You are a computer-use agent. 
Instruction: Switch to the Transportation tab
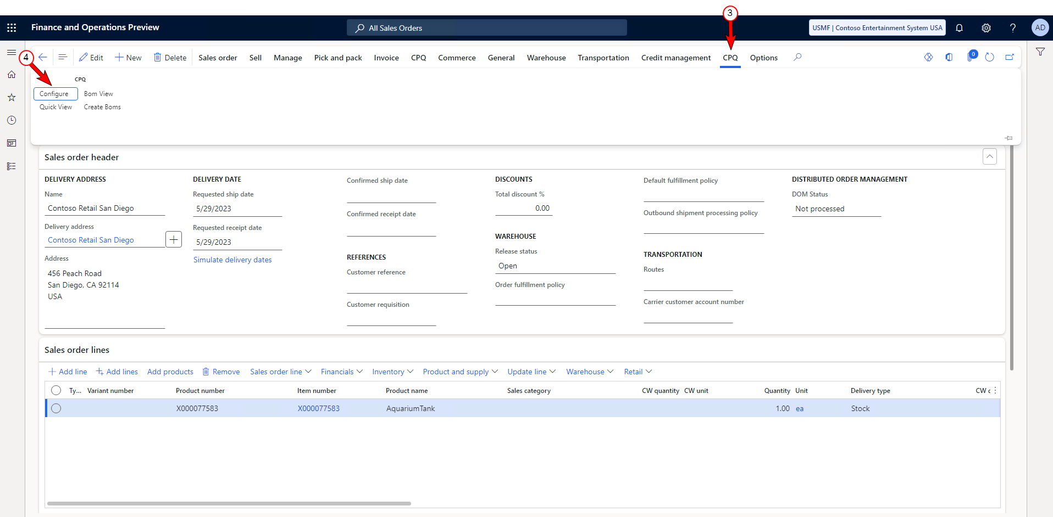pyautogui.click(x=603, y=58)
